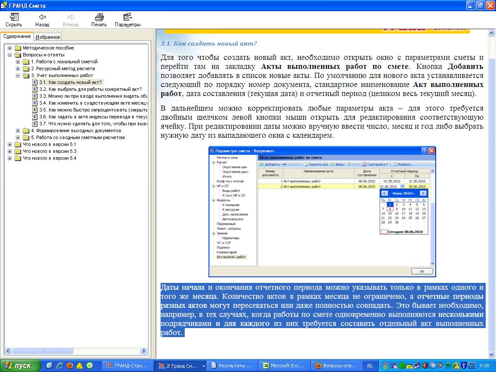The image size is (496, 372).
Task: Click the contents tree horizontal scrollbar thumb
Action: click(x=42, y=350)
